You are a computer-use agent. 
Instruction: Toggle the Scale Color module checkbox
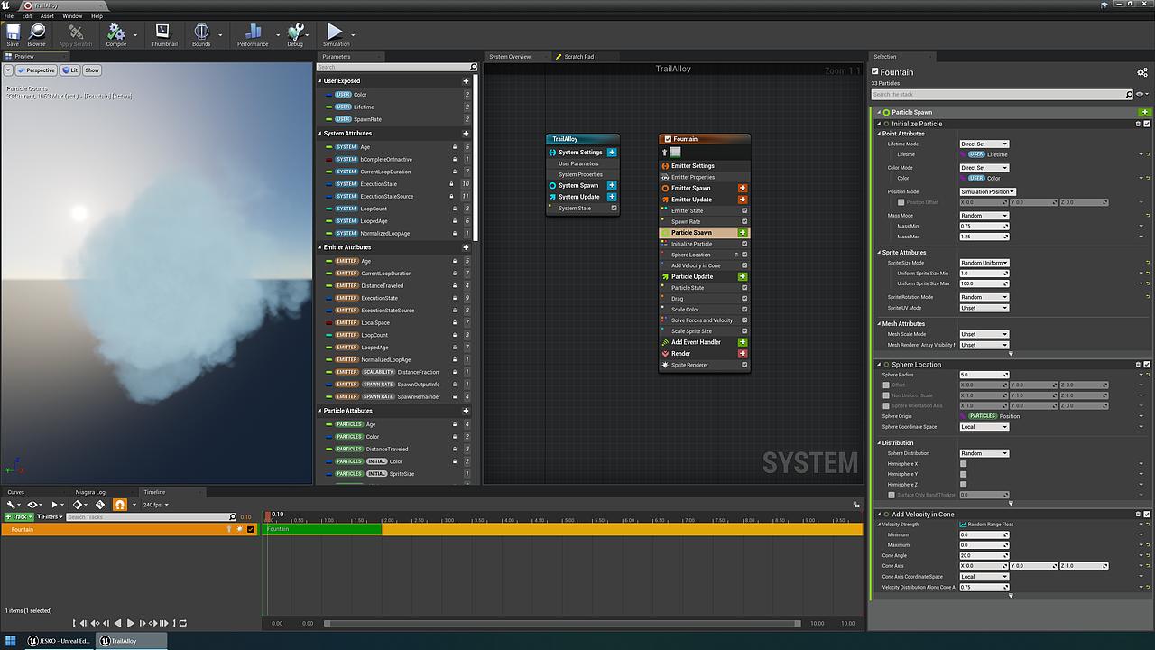click(x=744, y=310)
